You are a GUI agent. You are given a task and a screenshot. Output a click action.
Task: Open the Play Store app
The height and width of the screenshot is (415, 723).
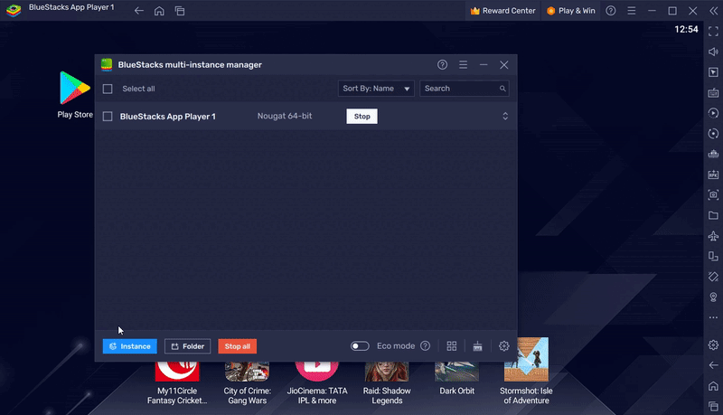point(75,95)
